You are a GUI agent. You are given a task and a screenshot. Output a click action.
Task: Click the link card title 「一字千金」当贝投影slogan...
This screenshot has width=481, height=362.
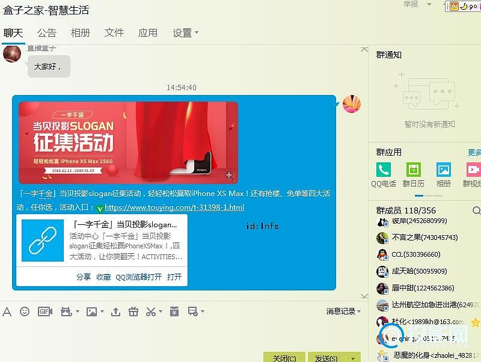pyautogui.click(x=125, y=225)
